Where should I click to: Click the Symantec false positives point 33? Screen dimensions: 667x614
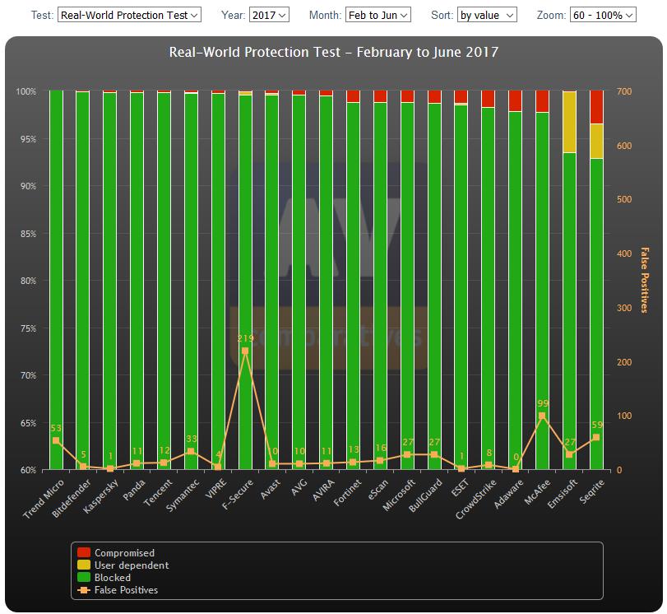[191, 451]
